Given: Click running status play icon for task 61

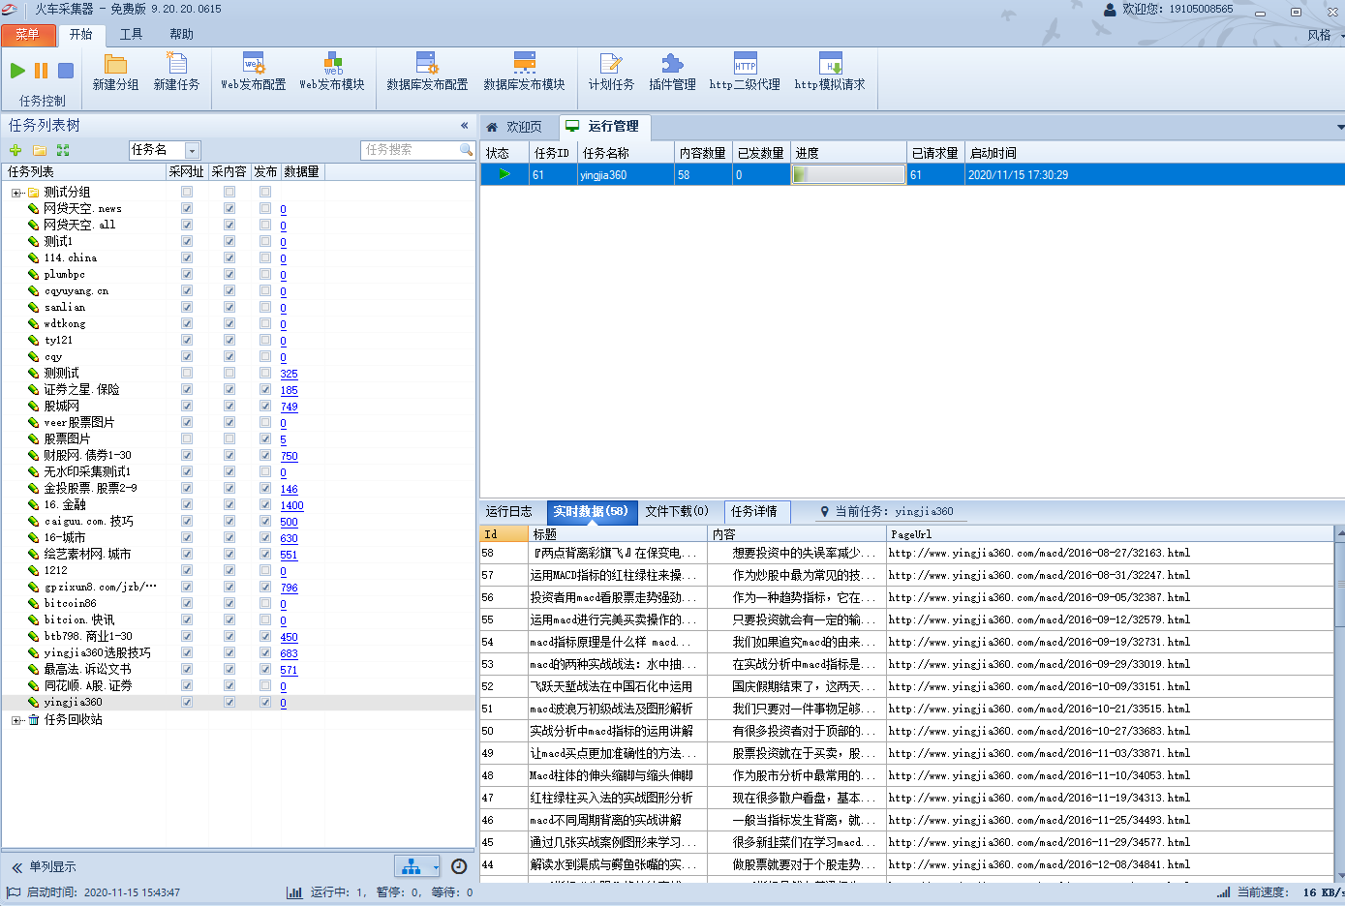Looking at the screenshot, I should point(504,174).
